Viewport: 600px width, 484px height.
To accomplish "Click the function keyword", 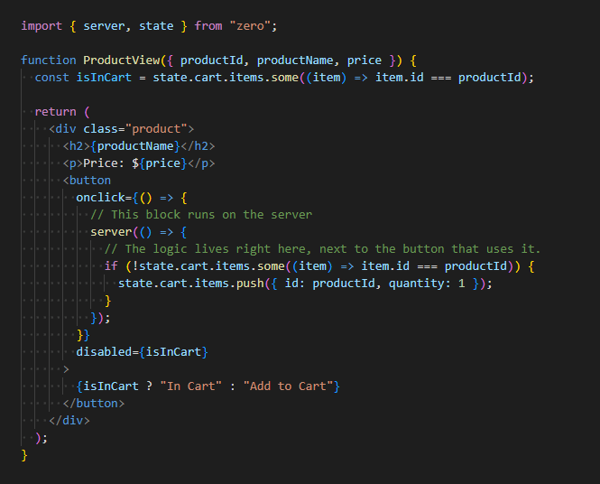I will 48,60.
